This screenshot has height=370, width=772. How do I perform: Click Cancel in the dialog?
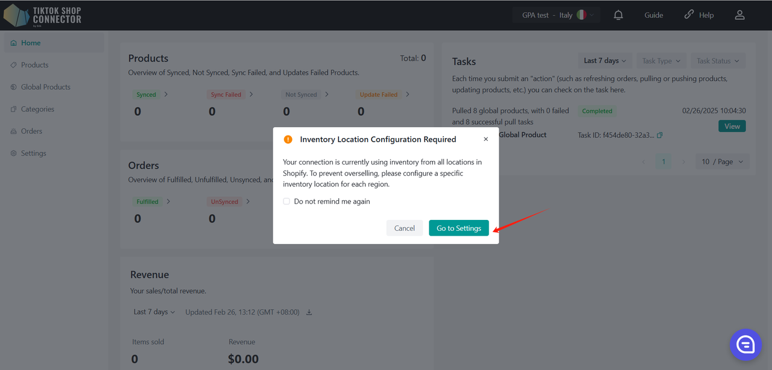coord(404,228)
